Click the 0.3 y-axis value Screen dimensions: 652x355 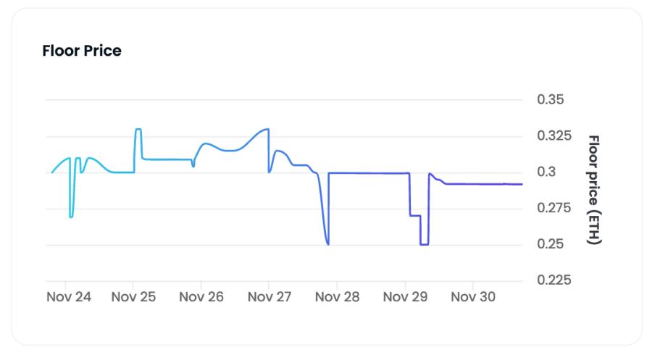pos(546,172)
